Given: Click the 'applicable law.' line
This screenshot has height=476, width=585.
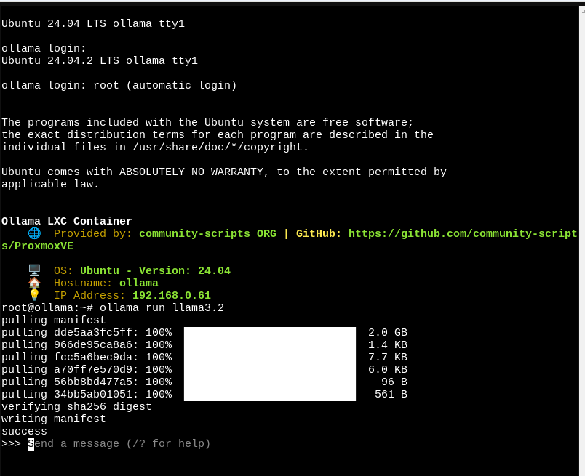Looking at the screenshot, I should [50, 184].
